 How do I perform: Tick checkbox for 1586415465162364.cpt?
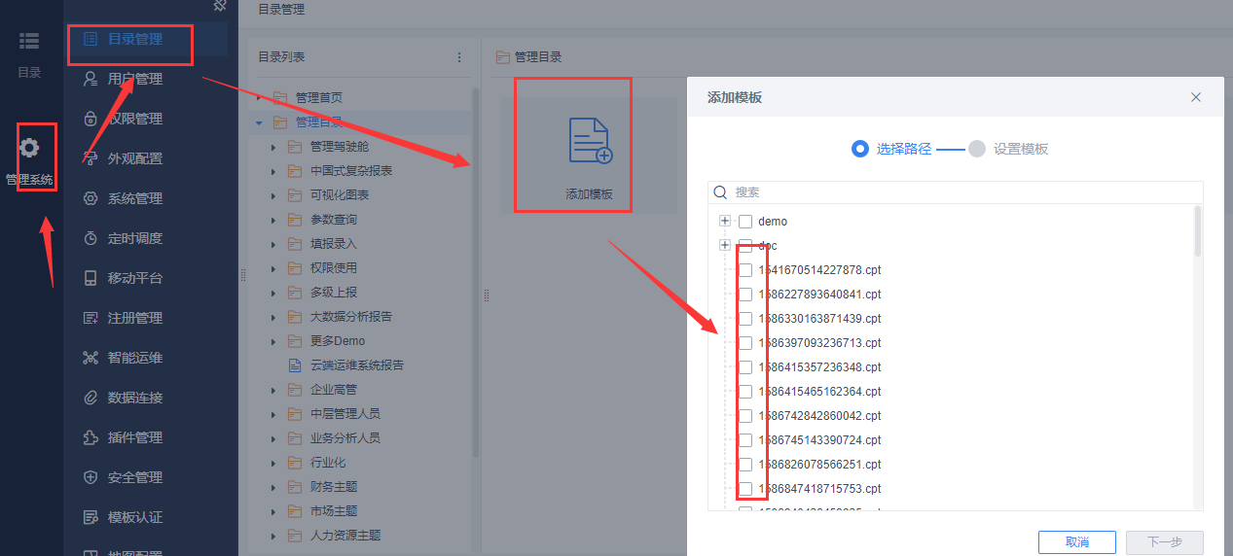point(745,392)
